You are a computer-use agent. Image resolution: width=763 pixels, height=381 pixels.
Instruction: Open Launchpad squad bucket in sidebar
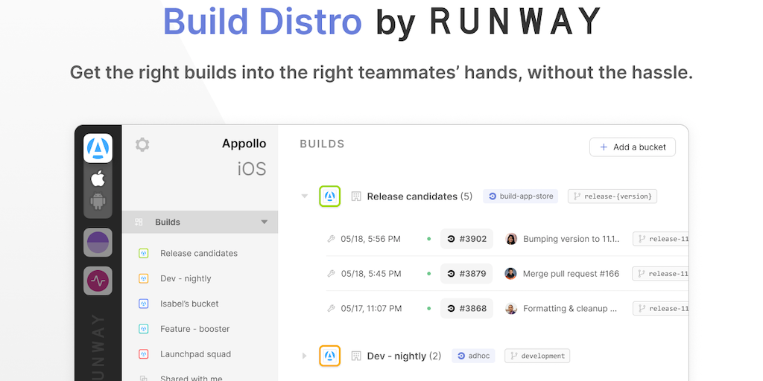pyautogui.click(x=196, y=354)
